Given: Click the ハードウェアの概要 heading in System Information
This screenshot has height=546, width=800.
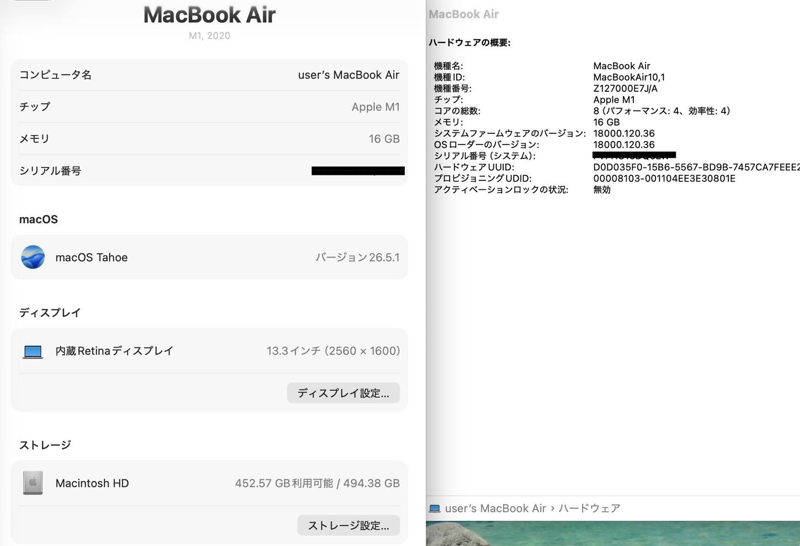Looking at the screenshot, I should [469, 43].
